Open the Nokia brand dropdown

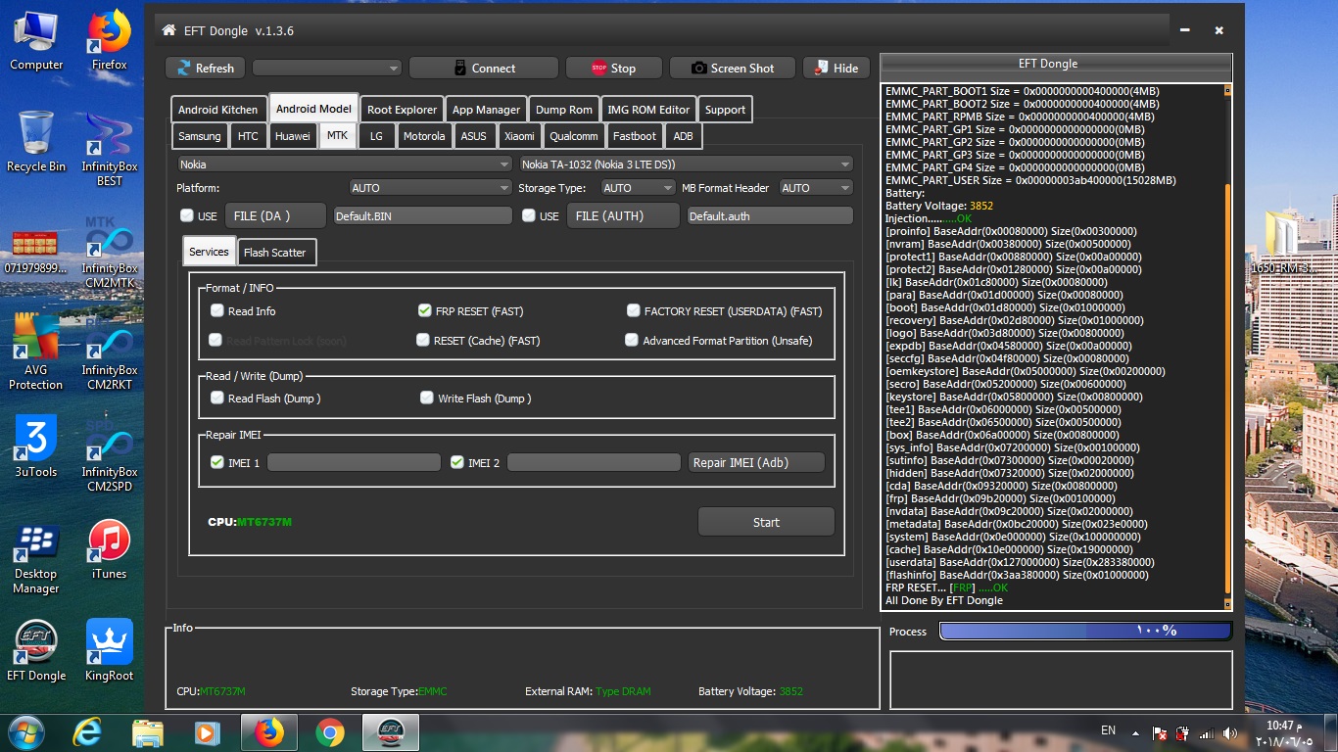point(344,164)
